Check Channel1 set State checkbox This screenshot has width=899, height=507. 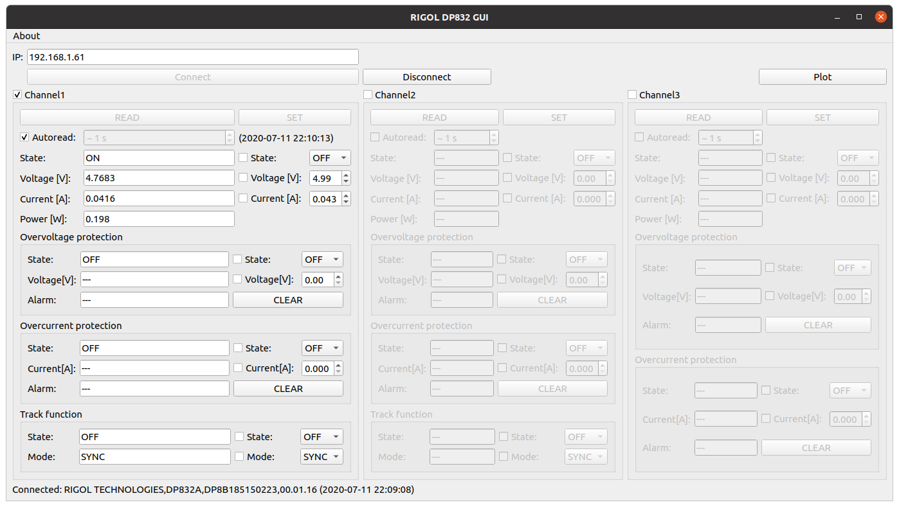(x=243, y=157)
